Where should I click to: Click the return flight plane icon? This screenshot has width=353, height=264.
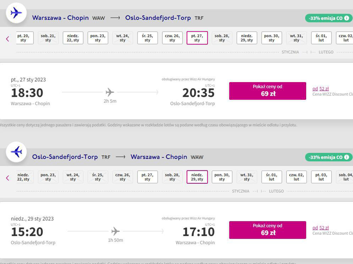coord(16,152)
